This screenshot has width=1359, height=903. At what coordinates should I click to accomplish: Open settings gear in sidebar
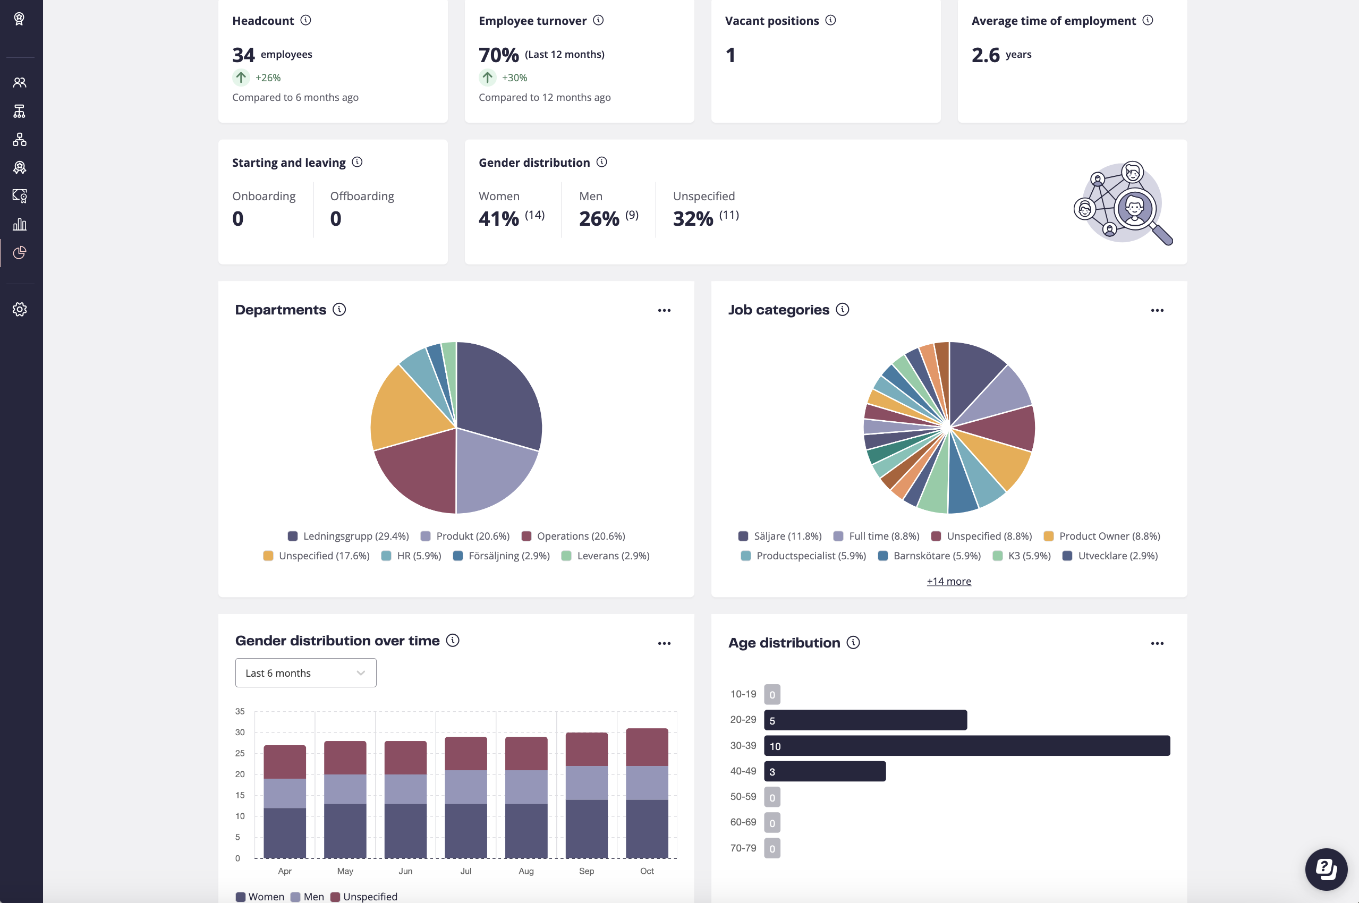(x=20, y=309)
